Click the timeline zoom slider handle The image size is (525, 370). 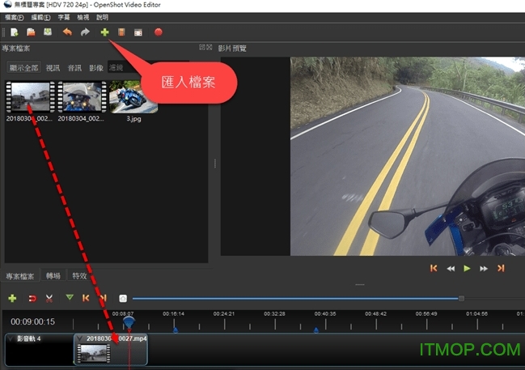(461, 298)
